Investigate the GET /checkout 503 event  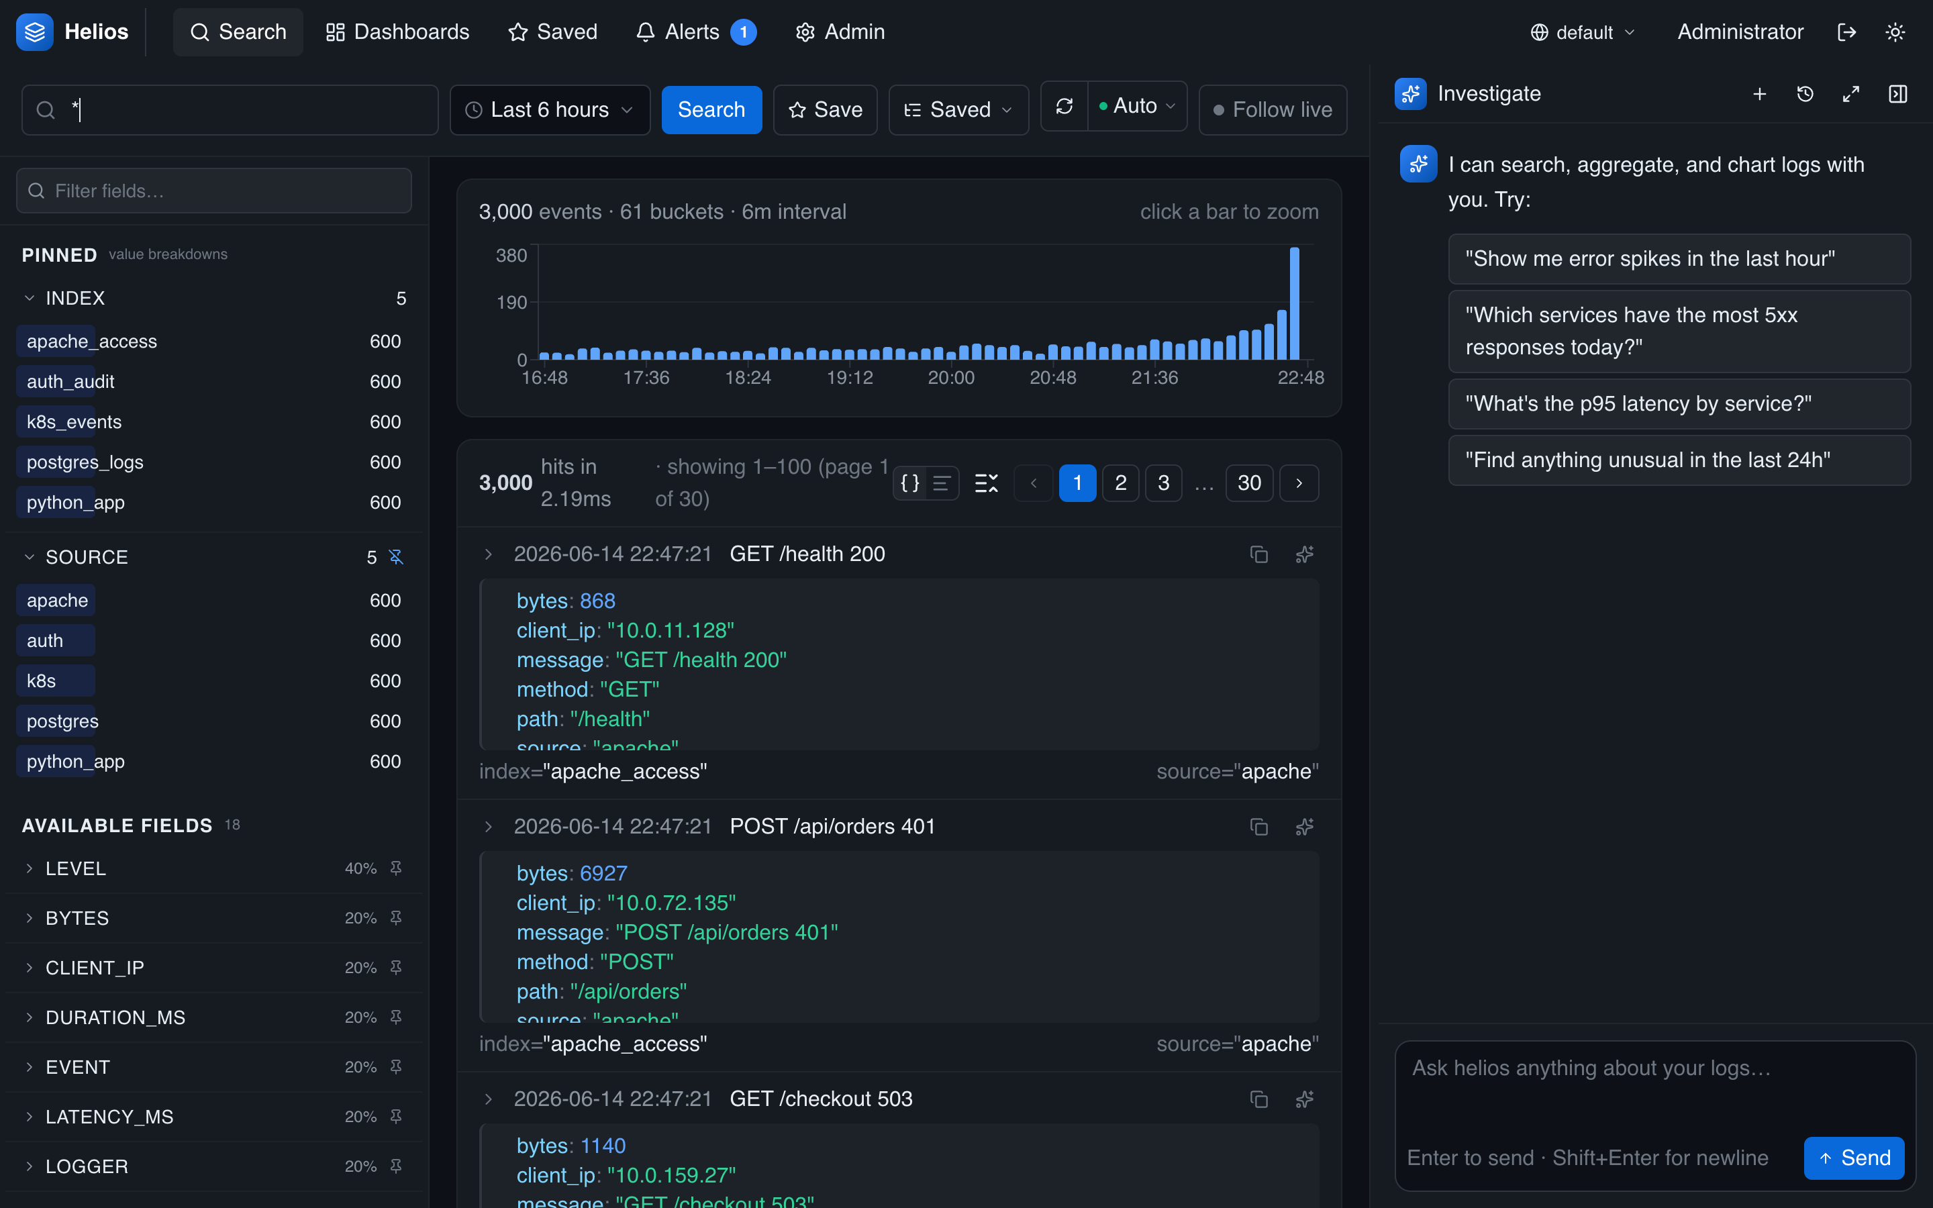[1304, 1099]
